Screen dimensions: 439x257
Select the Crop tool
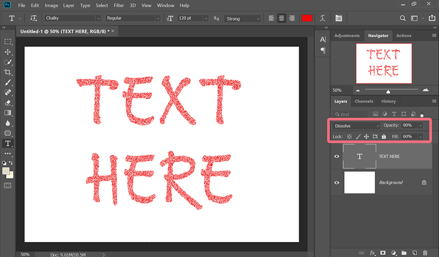[8, 72]
